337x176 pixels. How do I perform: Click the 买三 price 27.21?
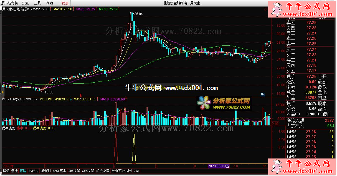click(311, 60)
